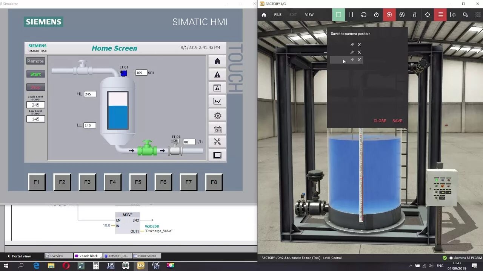Viewport: 483px width, 271px height.
Task: Edit the first saved camera with pencil
Action: click(x=352, y=45)
